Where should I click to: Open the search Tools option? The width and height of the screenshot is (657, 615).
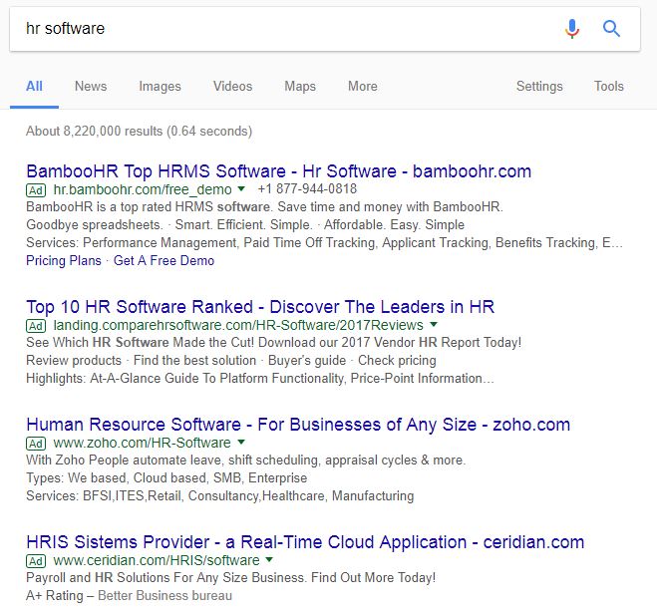pyautogui.click(x=609, y=87)
